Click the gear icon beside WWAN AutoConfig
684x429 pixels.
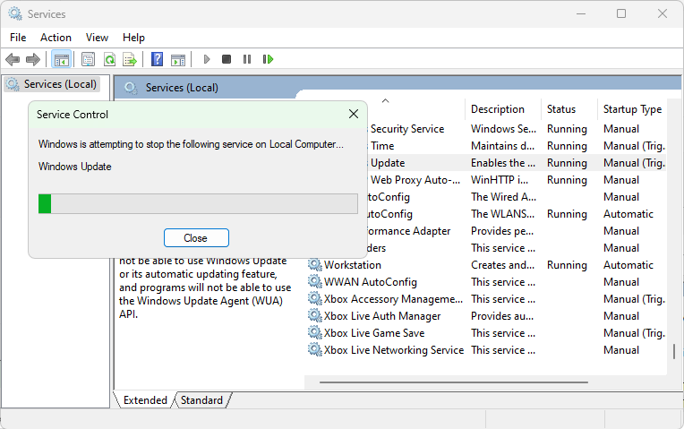point(314,281)
